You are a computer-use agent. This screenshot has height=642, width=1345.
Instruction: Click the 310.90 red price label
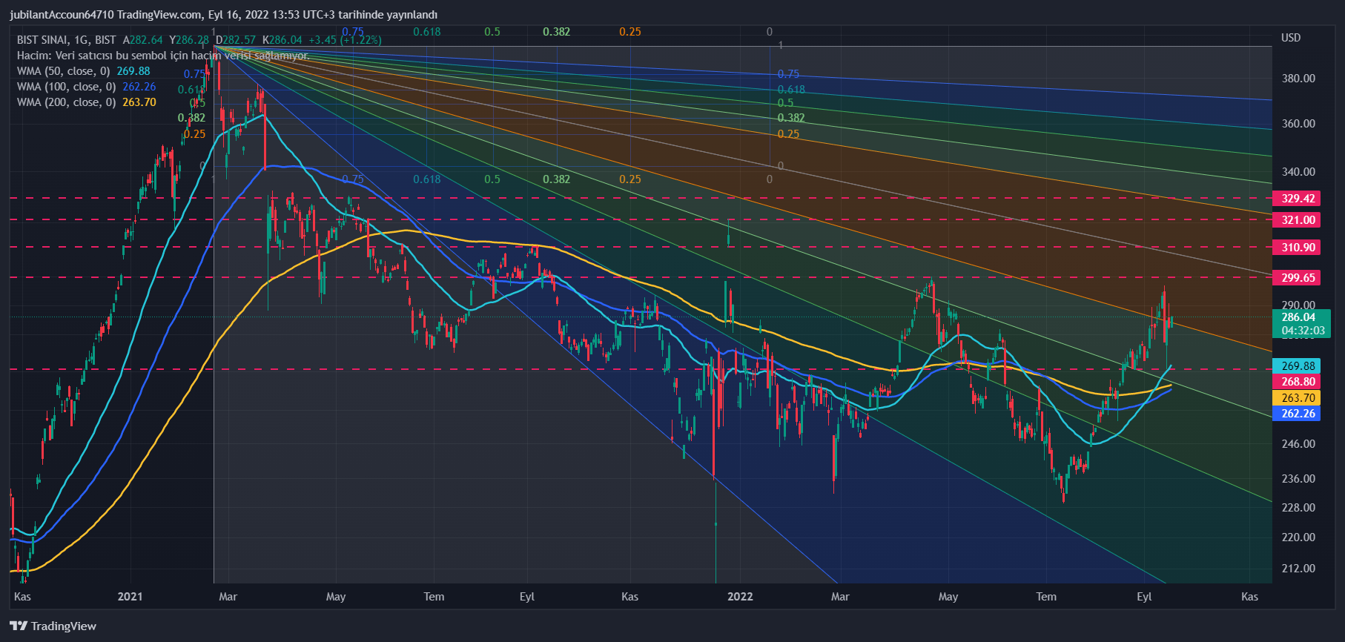(1298, 248)
